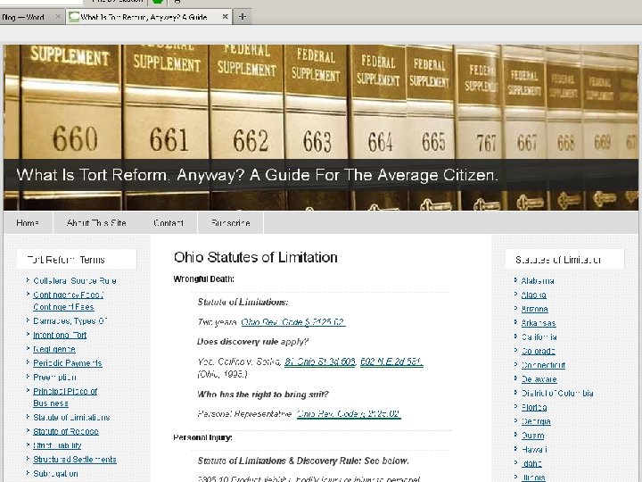Open the Subrogation term
642x482 pixels.
tap(55, 473)
